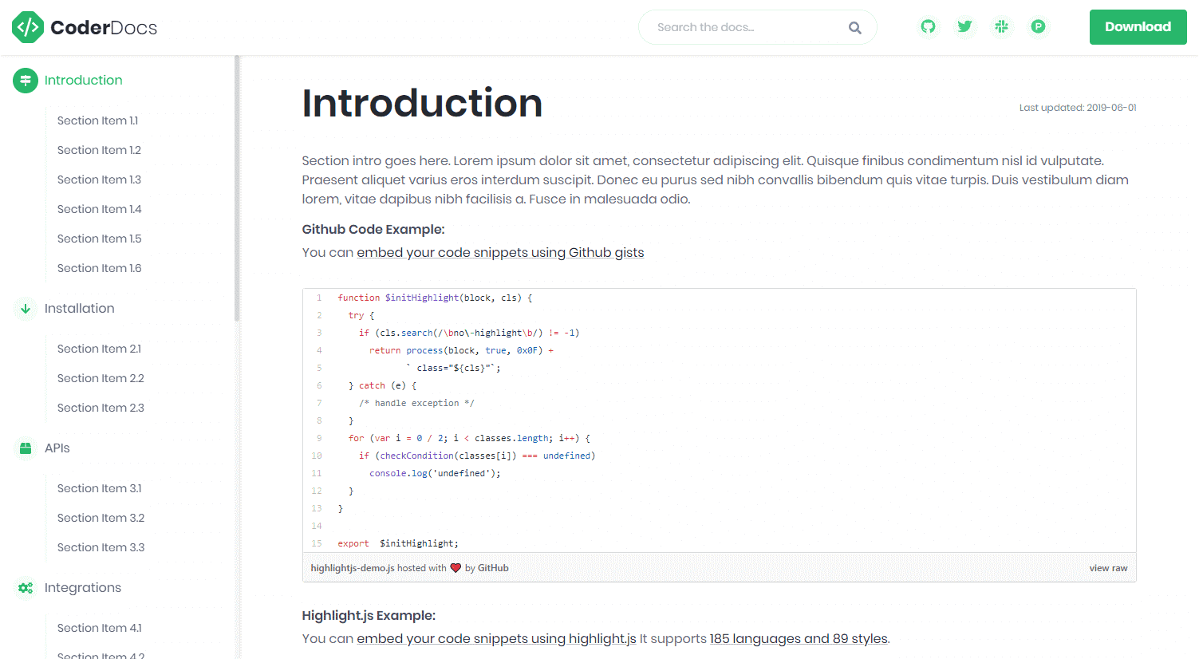Follow the 185 languages and 89 styles link

[x=799, y=639]
